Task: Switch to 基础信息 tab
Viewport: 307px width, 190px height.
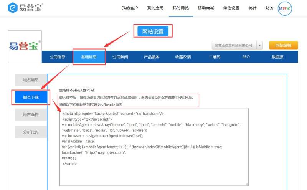Action: click(89, 57)
